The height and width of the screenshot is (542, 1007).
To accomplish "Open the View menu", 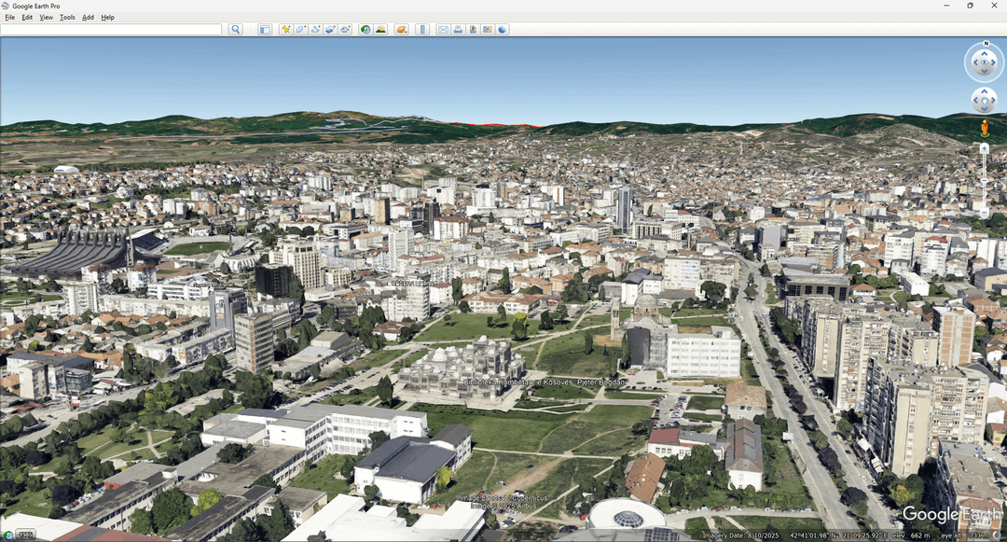I will tap(46, 18).
